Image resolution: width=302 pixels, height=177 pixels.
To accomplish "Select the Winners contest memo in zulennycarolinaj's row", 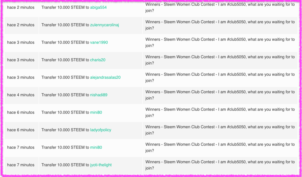I will click(x=220, y=25).
